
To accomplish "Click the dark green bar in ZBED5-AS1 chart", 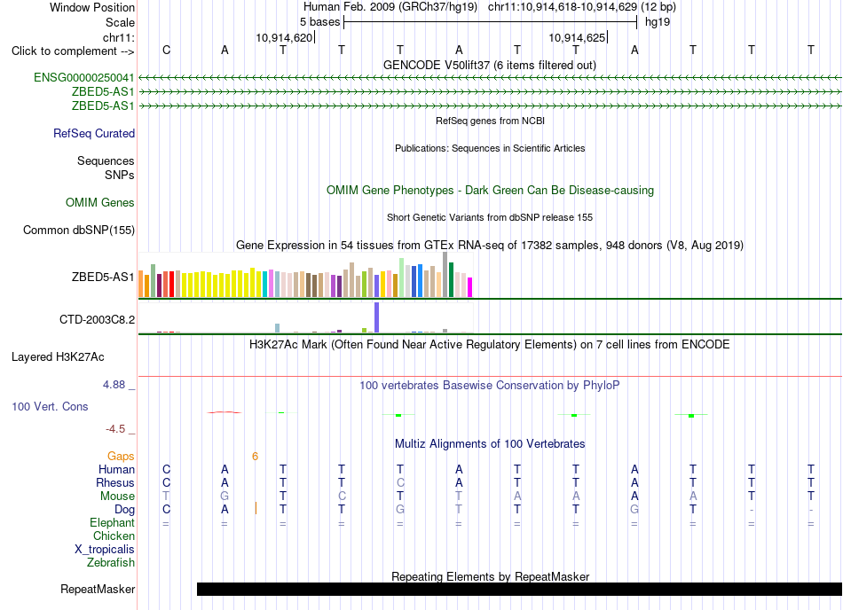I will click(x=451, y=280).
